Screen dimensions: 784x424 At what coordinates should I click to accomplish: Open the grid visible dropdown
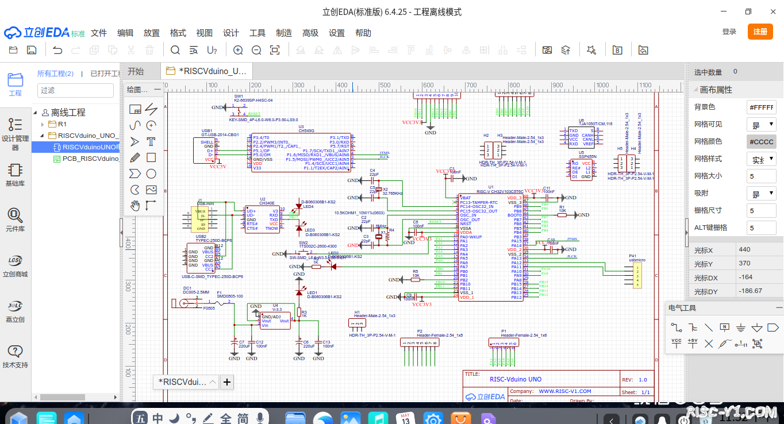point(761,124)
